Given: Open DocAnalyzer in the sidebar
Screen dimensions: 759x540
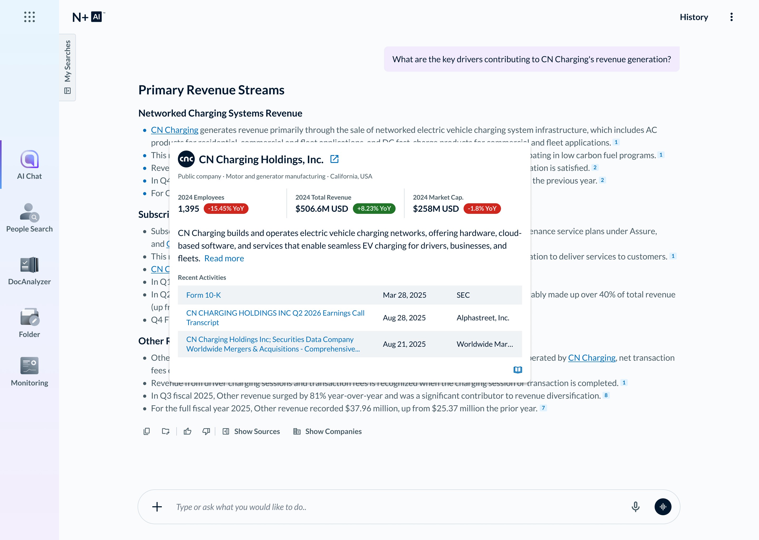Looking at the screenshot, I should [29, 271].
